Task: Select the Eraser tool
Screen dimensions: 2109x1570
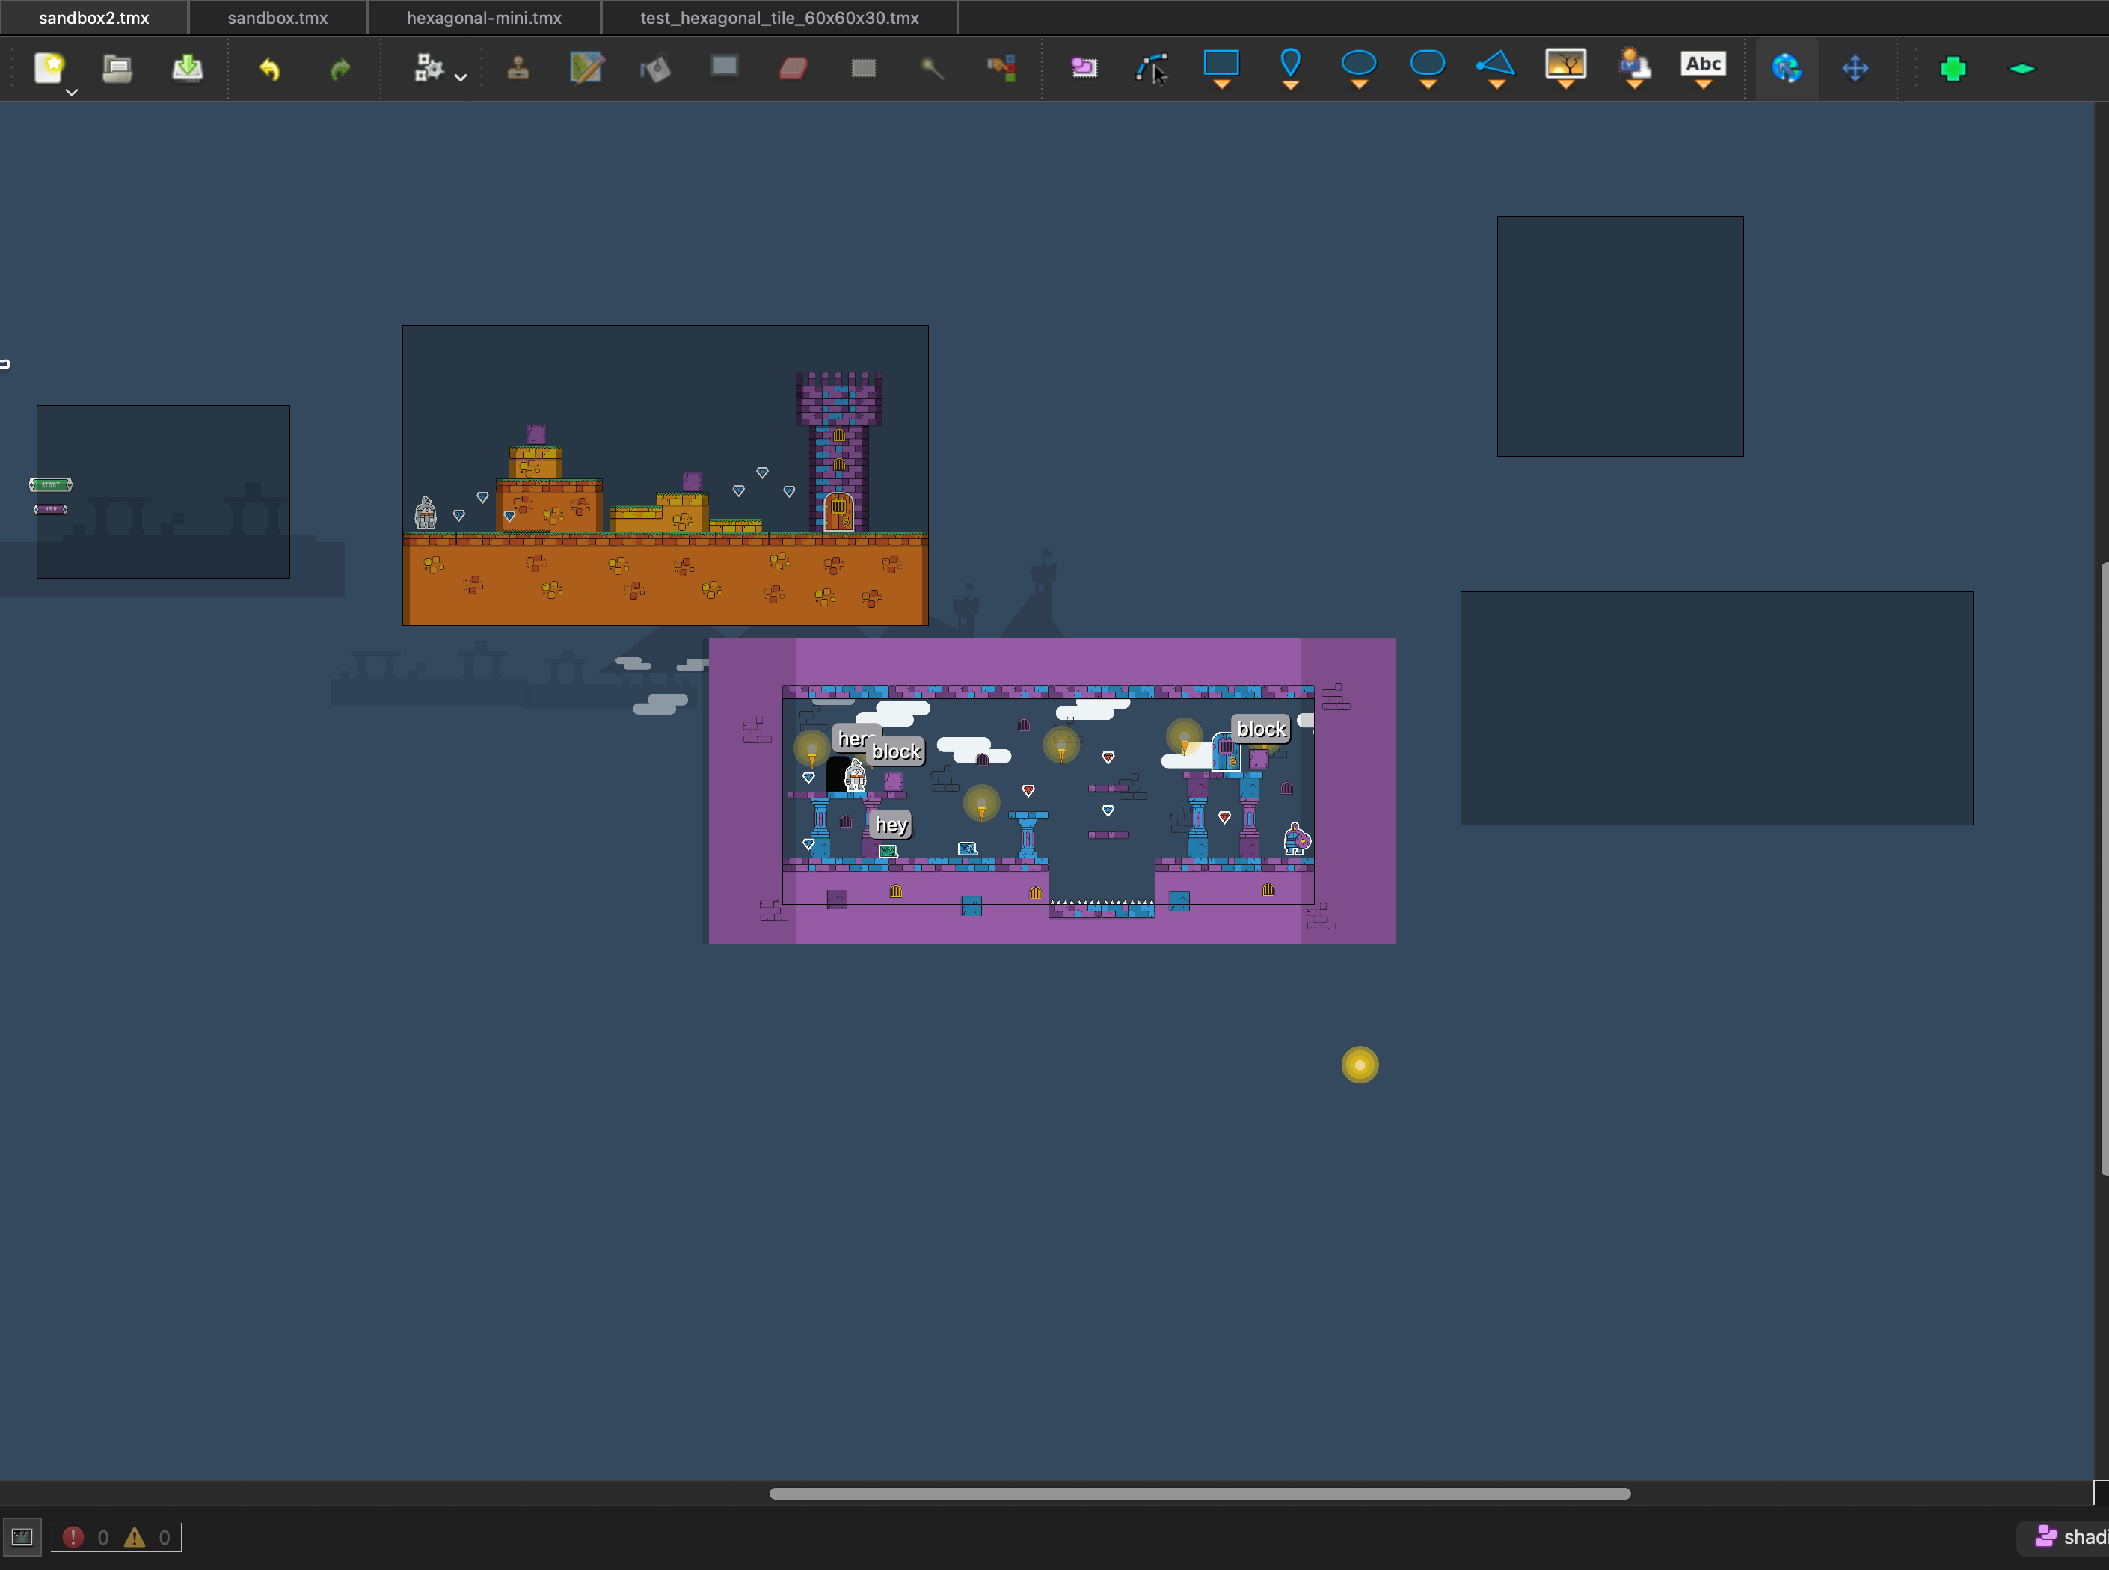Action: [793, 67]
